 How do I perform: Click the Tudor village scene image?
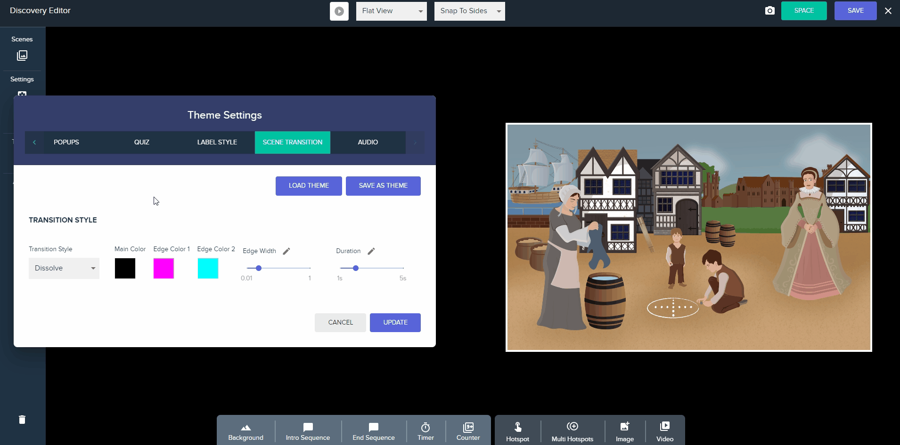[x=689, y=238]
